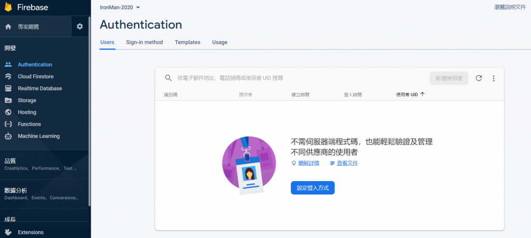531x238 pixels.
Task: Click the 識別碼 column header
Action: pyautogui.click(x=171, y=95)
